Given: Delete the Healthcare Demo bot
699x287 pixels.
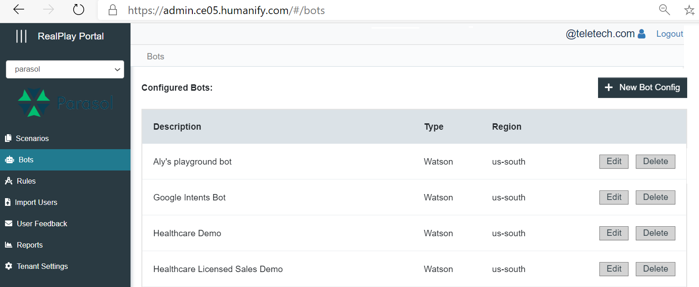Looking at the screenshot, I should tap(655, 233).
